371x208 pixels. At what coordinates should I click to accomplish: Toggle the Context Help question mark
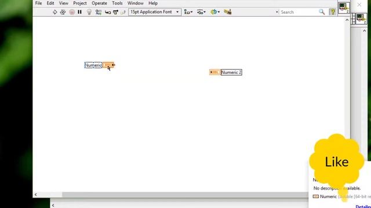point(333,12)
